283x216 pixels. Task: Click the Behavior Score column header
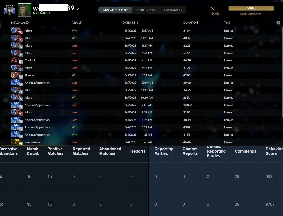point(274,151)
